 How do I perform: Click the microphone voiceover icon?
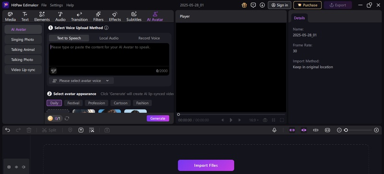click(x=274, y=130)
